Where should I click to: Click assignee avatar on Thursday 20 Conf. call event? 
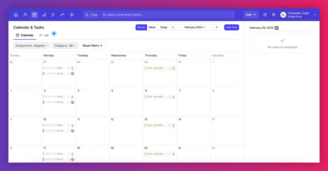tap(174, 154)
